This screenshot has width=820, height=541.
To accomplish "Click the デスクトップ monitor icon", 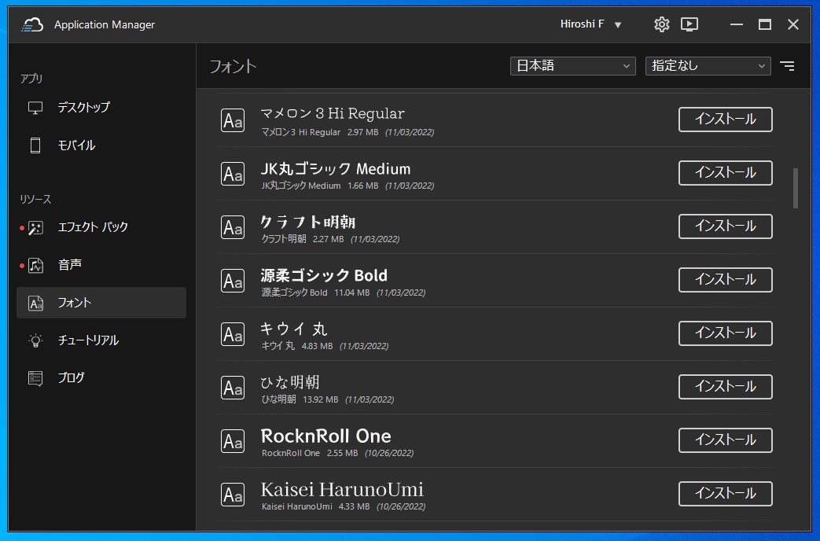I will (35, 108).
